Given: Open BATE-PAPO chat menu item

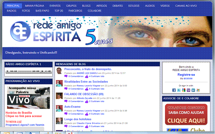Looking at the screenshot, I should (42, 11).
